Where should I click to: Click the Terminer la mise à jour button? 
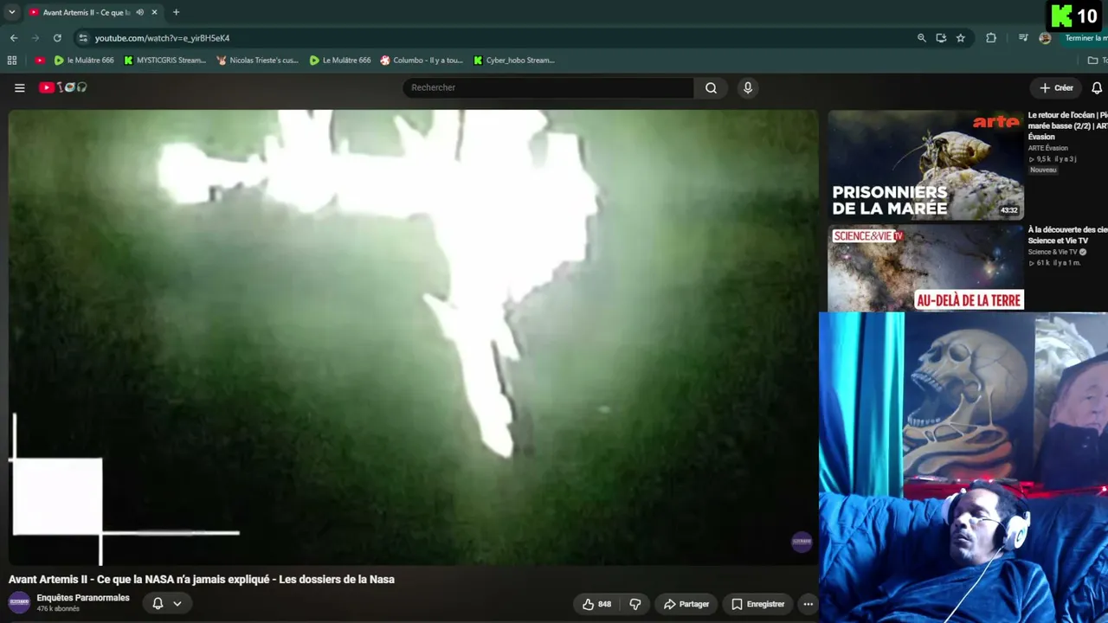pos(1085,38)
